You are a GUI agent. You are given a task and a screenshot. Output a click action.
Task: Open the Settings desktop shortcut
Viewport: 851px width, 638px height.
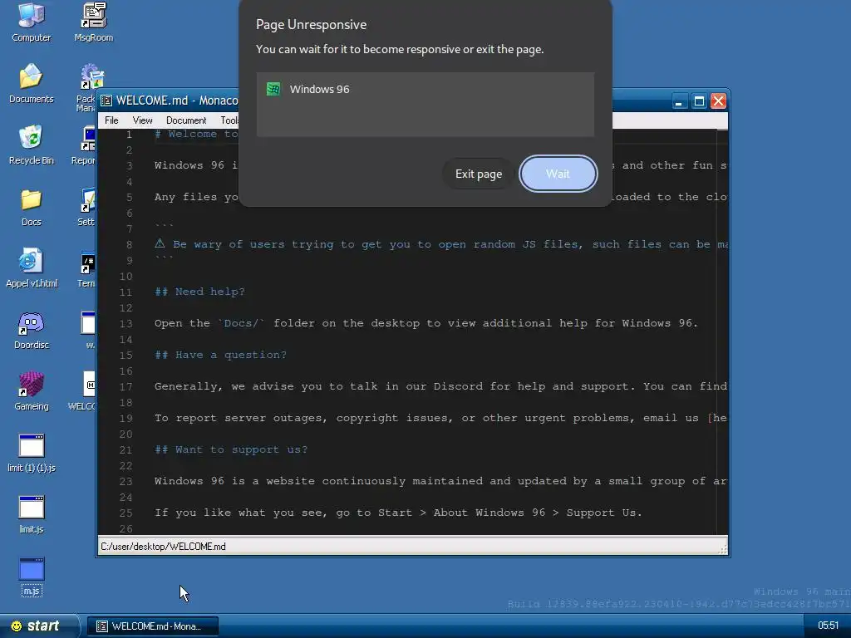(86, 207)
